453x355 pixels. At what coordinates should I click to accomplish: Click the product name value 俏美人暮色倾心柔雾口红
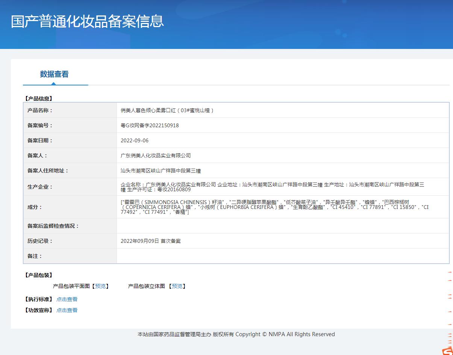click(x=167, y=110)
